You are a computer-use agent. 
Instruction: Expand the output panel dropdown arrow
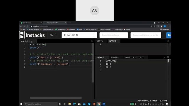click(165, 57)
